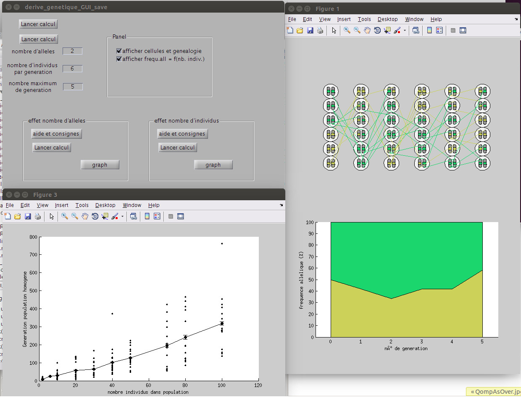Activate Zoom Out tool in Figure 1
This screenshot has width=521, height=403.
(x=357, y=30)
